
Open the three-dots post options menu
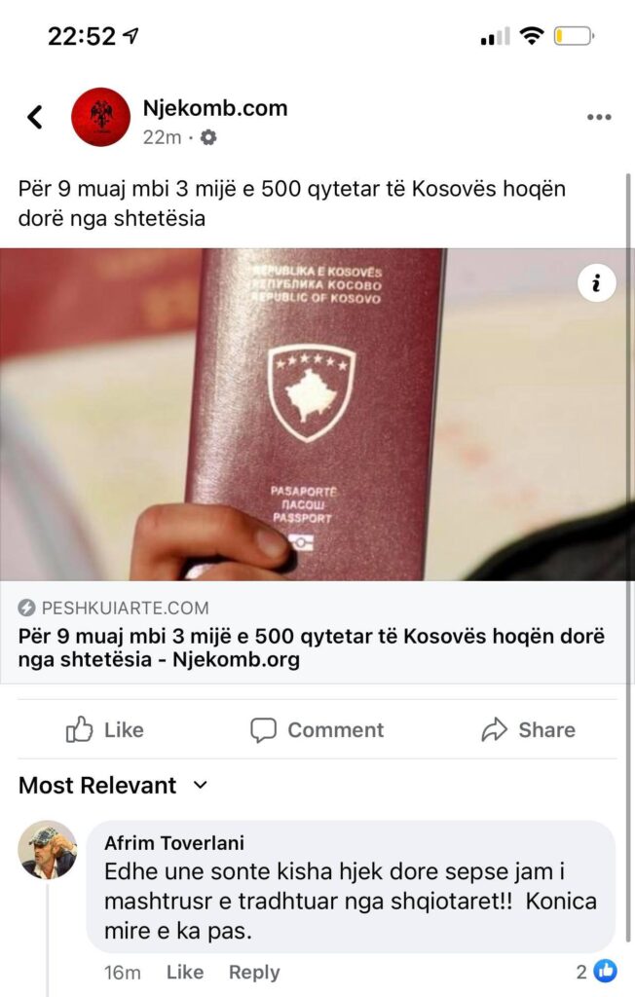[599, 117]
